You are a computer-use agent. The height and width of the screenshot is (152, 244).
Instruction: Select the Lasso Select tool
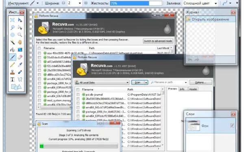tap(13, 28)
